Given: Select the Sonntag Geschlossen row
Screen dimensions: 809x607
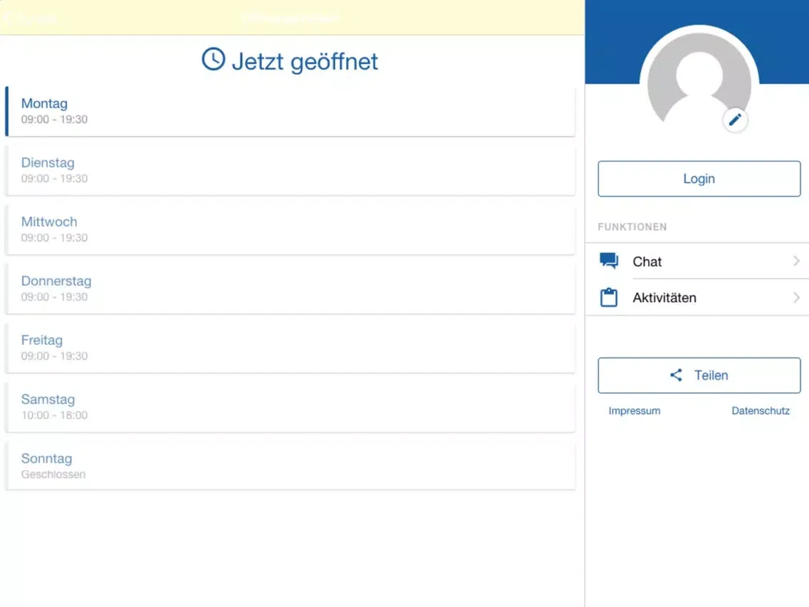Looking at the screenshot, I should pyautogui.click(x=290, y=466).
